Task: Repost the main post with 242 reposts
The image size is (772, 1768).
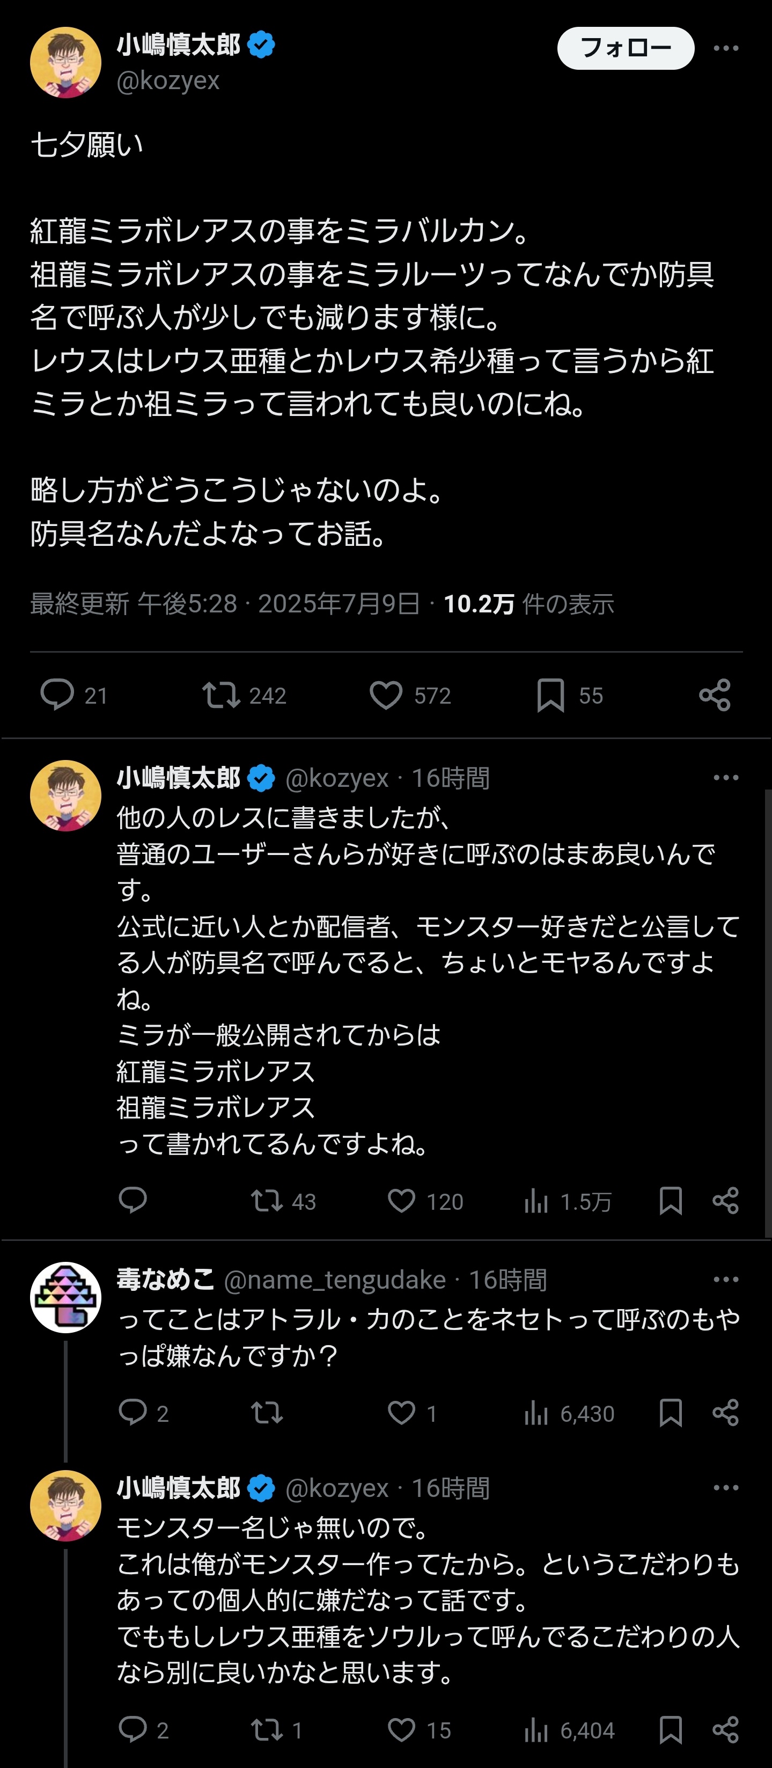Action: 221,695
